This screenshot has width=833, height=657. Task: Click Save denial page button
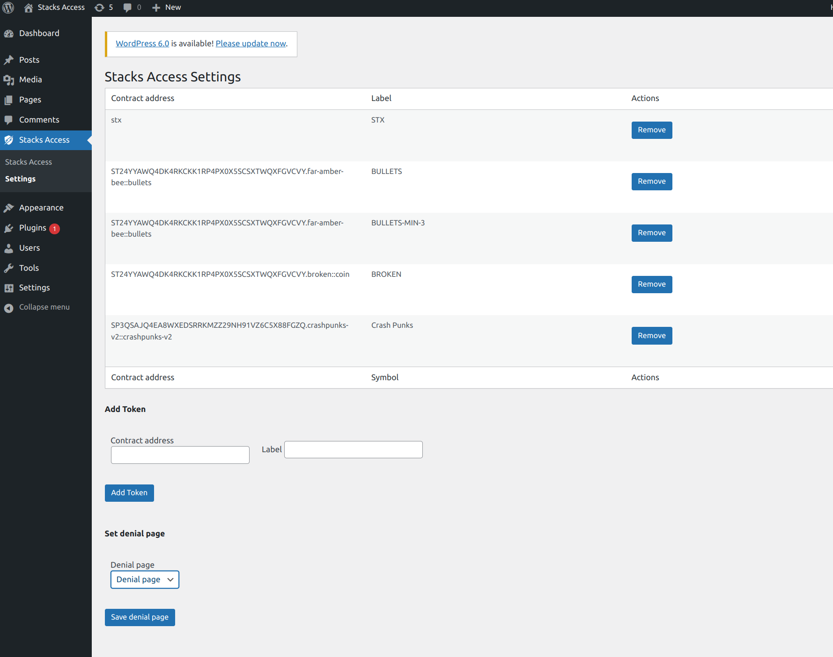140,617
